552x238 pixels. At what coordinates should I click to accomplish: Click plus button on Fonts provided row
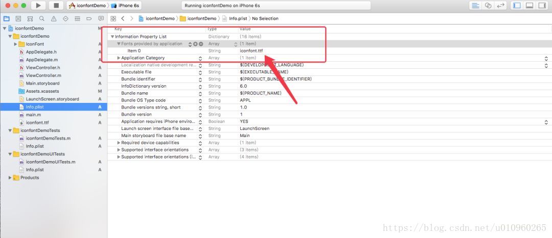point(195,44)
